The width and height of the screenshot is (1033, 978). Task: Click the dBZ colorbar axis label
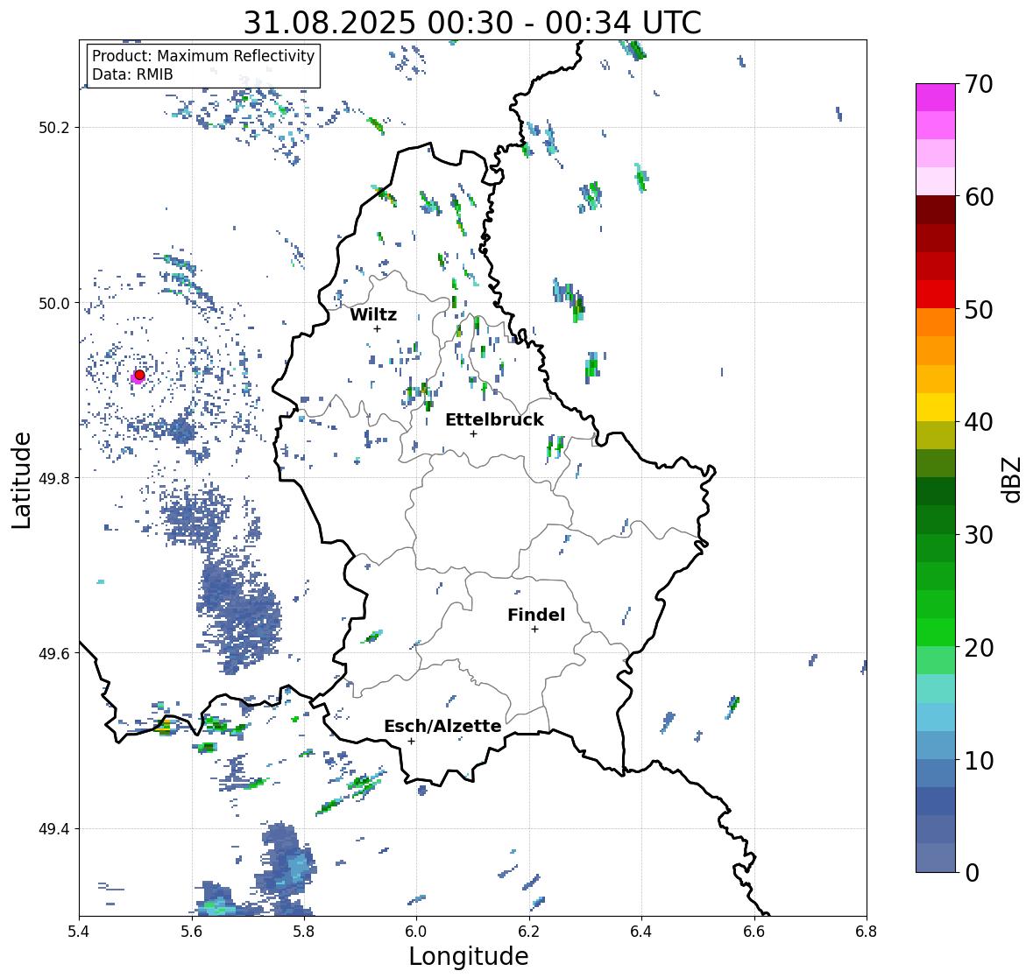coord(1013,479)
